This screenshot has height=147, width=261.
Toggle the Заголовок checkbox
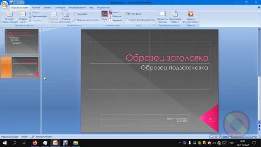(81, 14)
